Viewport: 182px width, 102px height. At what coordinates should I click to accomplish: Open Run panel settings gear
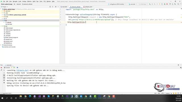(178, 65)
